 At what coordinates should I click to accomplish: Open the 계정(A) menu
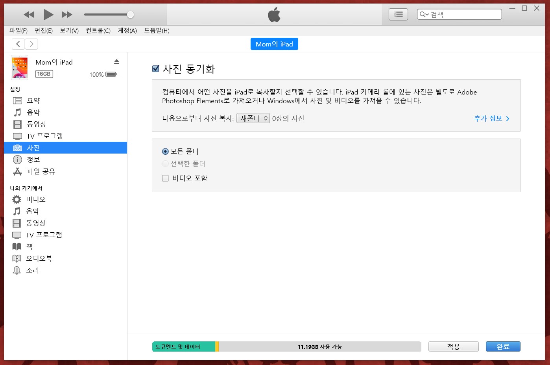(127, 30)
